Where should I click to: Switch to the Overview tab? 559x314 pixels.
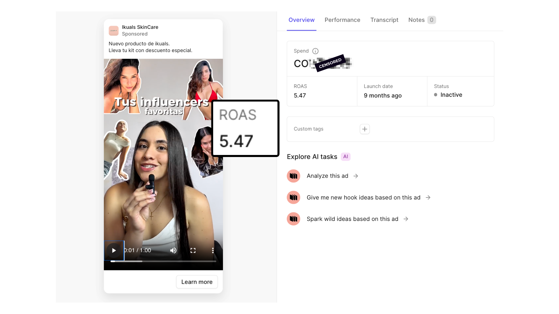pyautogui.click(x=301, y=20)
